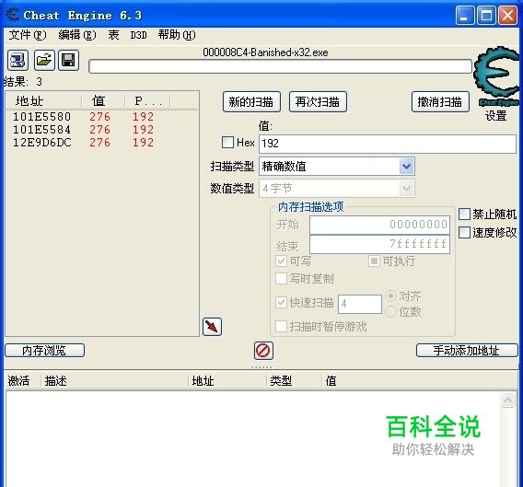Enable the 速度修改 checkbox
The image size is (523, 487).
click(x=464, y=233)
